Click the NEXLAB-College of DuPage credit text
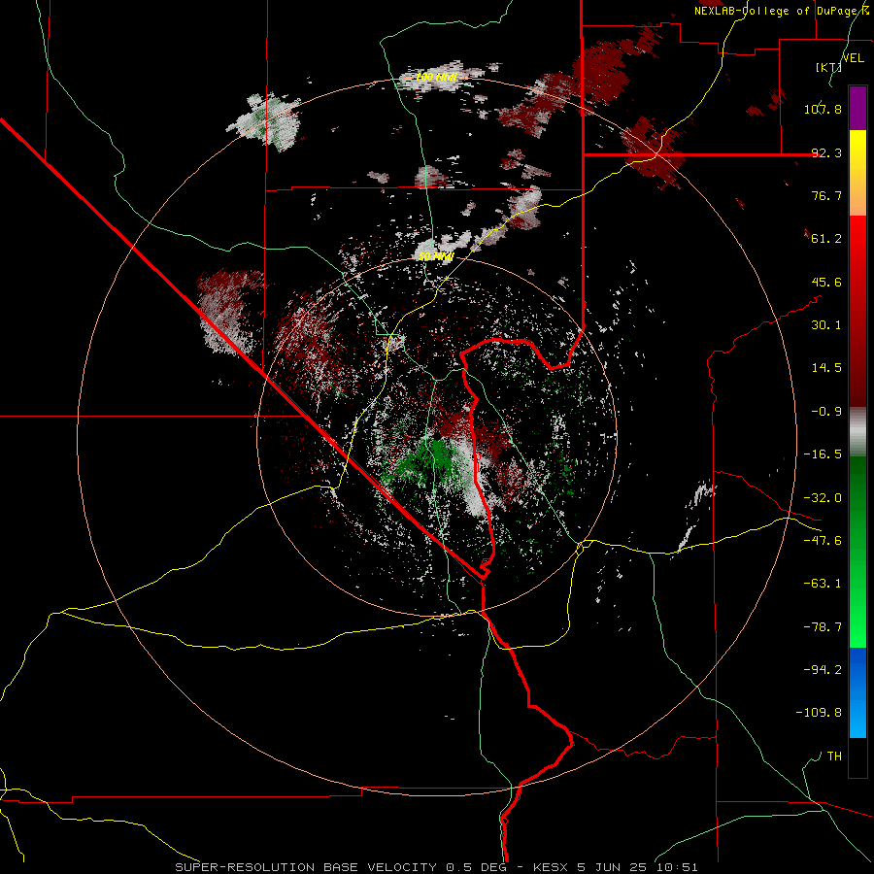This screenshot has width=874, height=874. coord(781,11)
